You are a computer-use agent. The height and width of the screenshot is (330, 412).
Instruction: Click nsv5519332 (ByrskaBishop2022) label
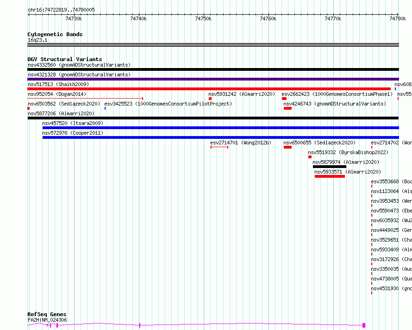[348, 152]
